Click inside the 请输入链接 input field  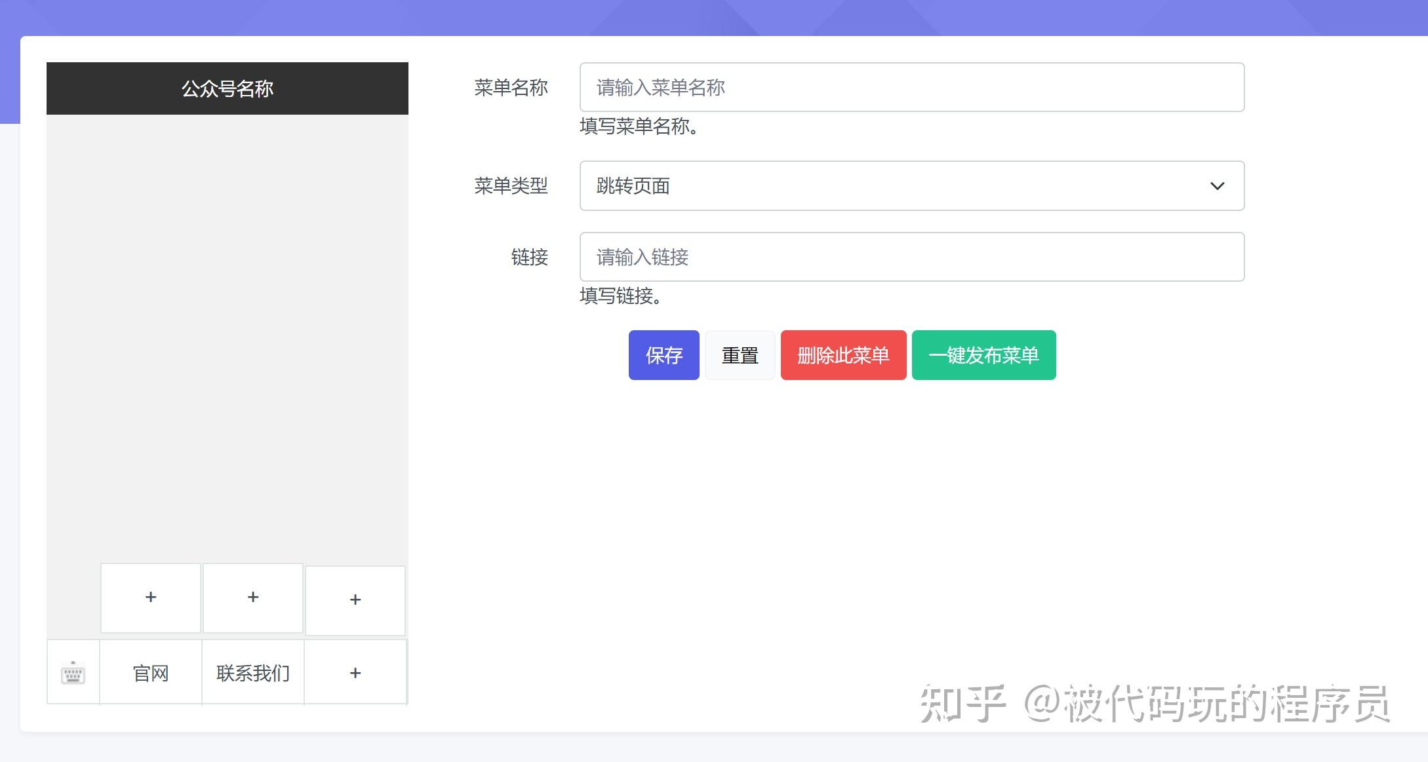coord(911,257)
